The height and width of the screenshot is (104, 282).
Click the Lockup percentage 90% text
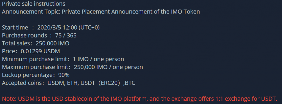[36, 75]
